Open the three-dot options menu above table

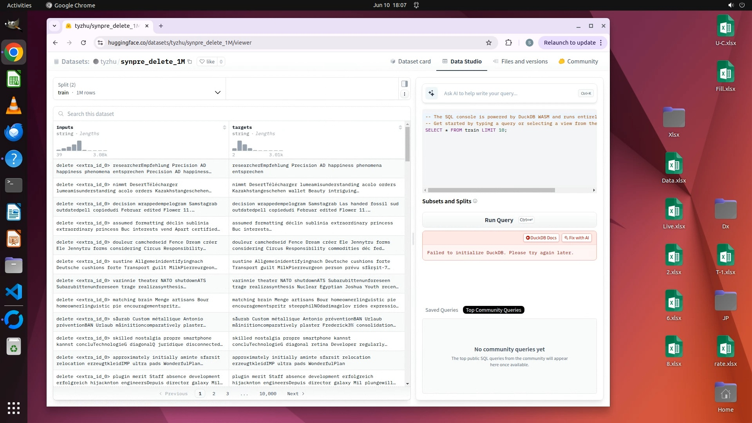click(405, 94)
